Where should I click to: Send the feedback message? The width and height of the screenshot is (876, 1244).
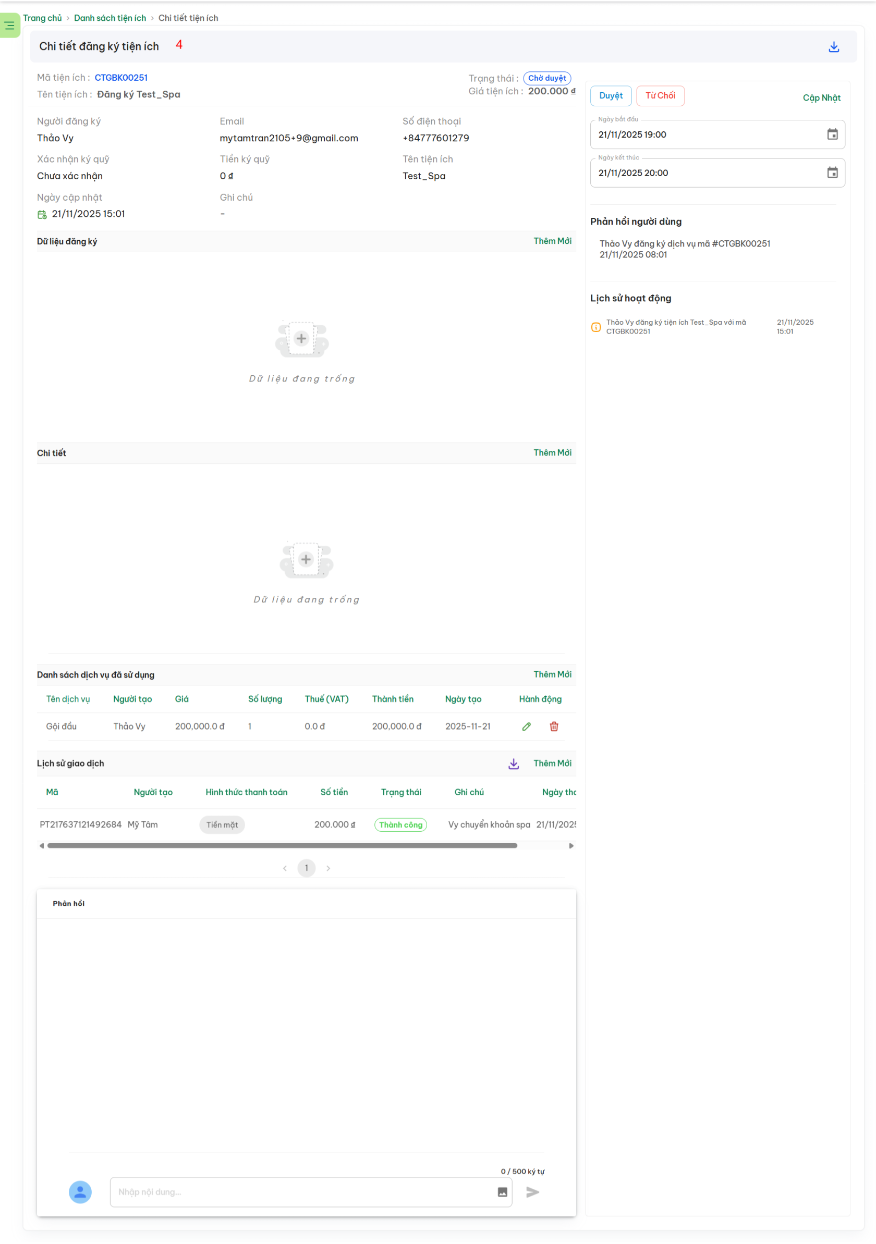point(532,1191)
